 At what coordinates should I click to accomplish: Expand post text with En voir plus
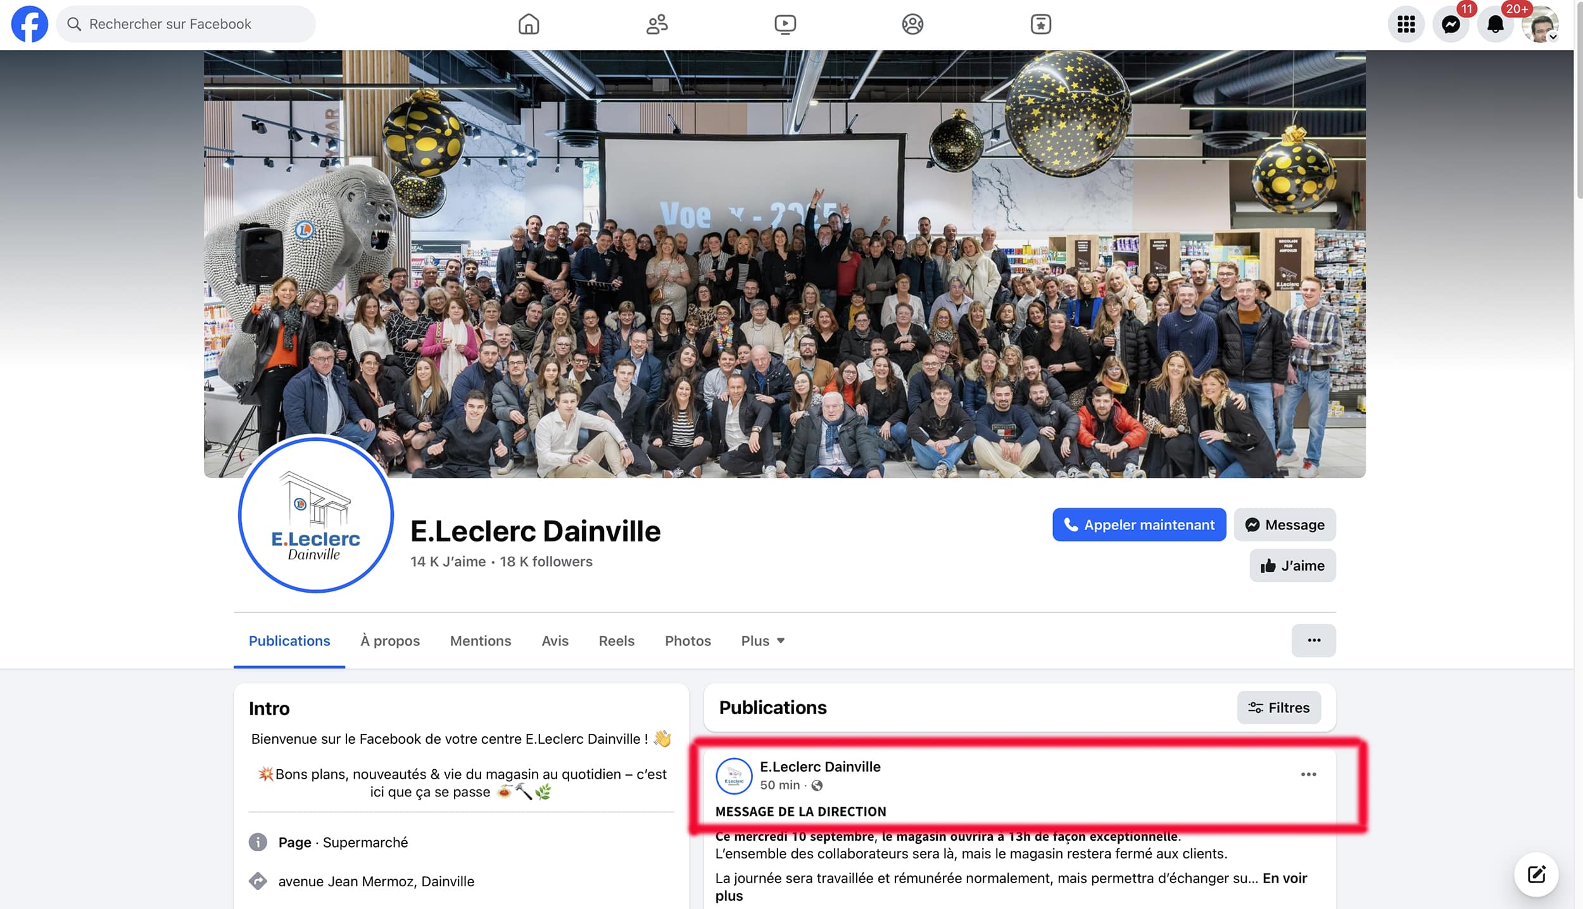1284,878
